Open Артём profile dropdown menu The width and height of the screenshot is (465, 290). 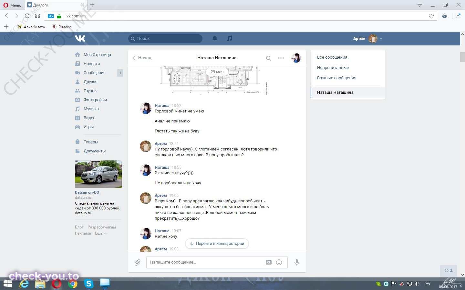coord(368,39)
